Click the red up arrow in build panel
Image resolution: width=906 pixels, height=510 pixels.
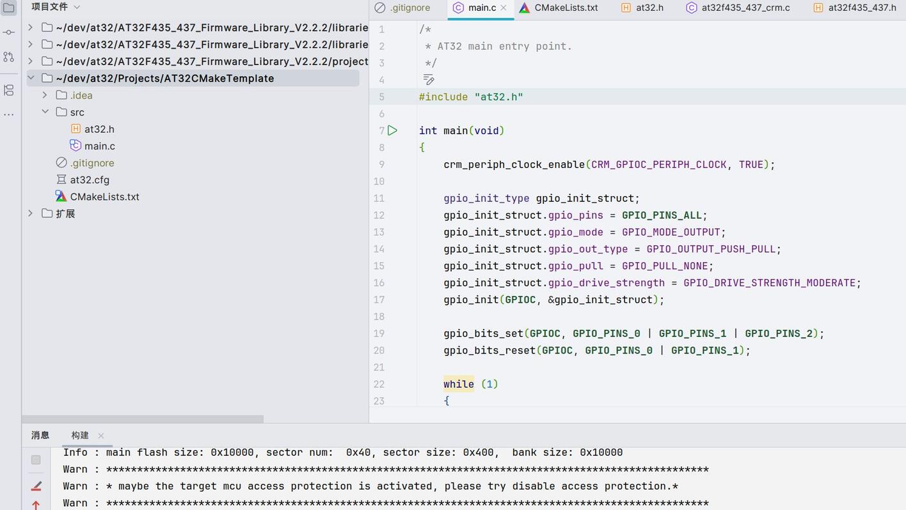(x=36, y=505)
